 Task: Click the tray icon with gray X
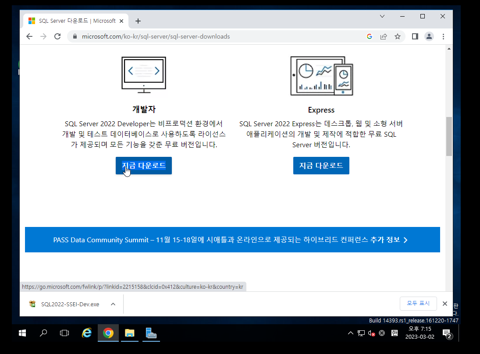[382, 333]
